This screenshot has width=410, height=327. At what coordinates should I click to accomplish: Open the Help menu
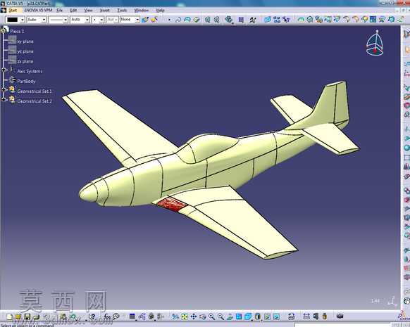pyautogui.click(x=161, y=11)
